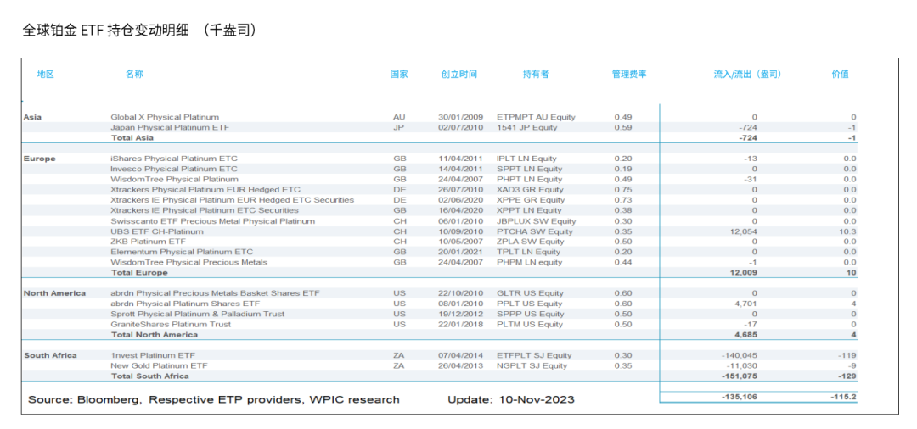The width and height of the screenshot is (917, 429).
Task: Click the 管理费率 column header
Action: point(629,74)
